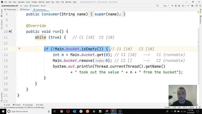Collapse while loop fold on line 11

[16, 37]
